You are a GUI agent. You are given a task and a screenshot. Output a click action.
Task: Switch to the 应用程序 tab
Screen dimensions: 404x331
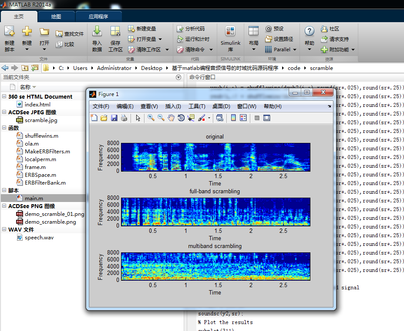pyautogui.click(x=98, y=17)
